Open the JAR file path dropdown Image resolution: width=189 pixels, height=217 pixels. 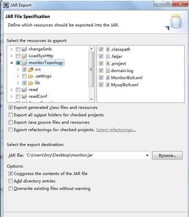[x=147, y=155]
